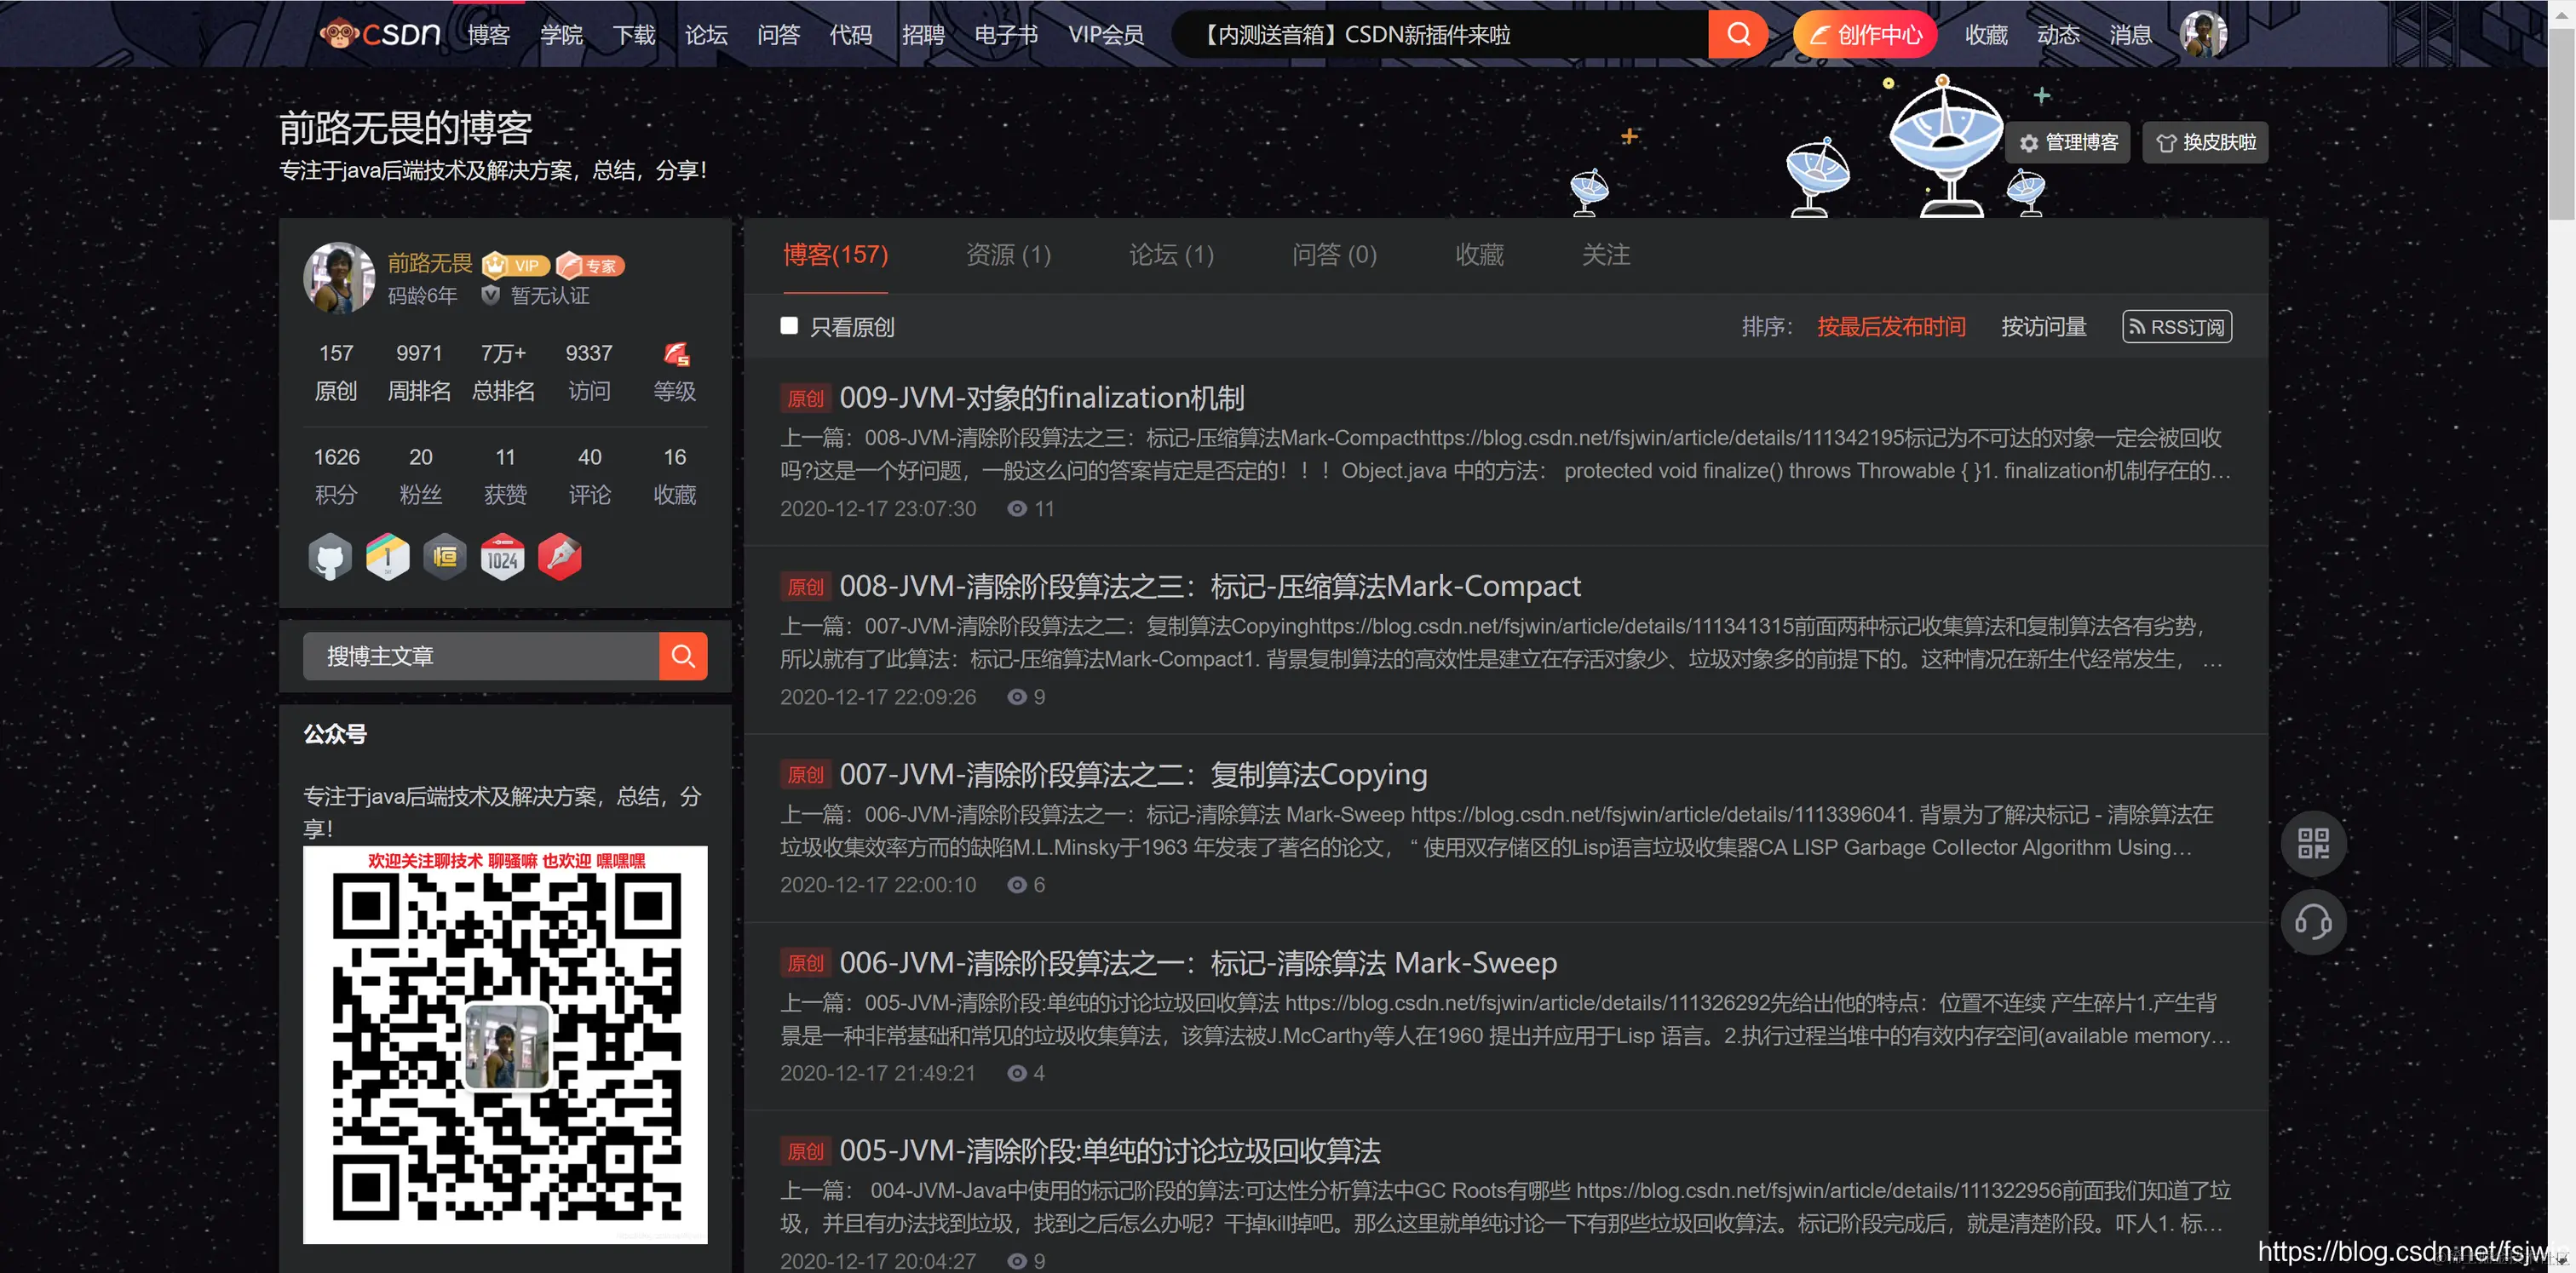Open the 论坛 menu item
This screenshot has width=2576, height=1273.
pos(706,33)
